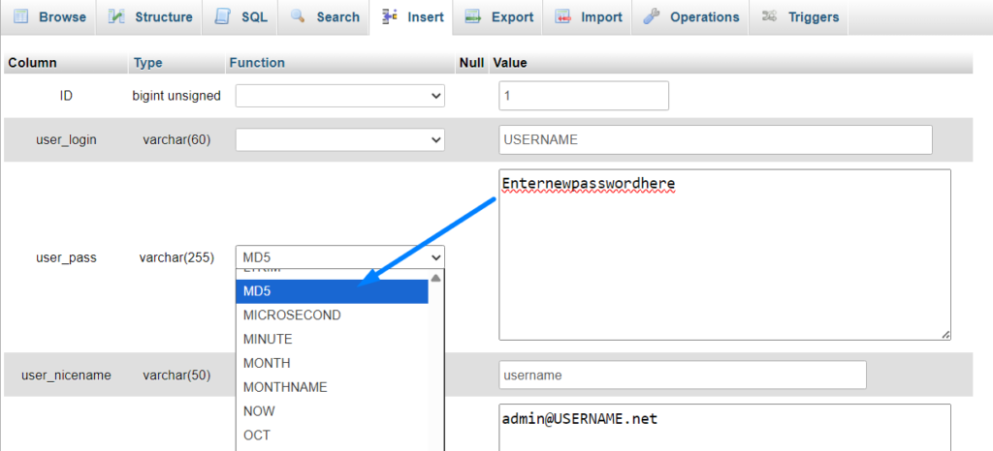Click the Function column header
The image size is (993, 451).
pos(257,63)
